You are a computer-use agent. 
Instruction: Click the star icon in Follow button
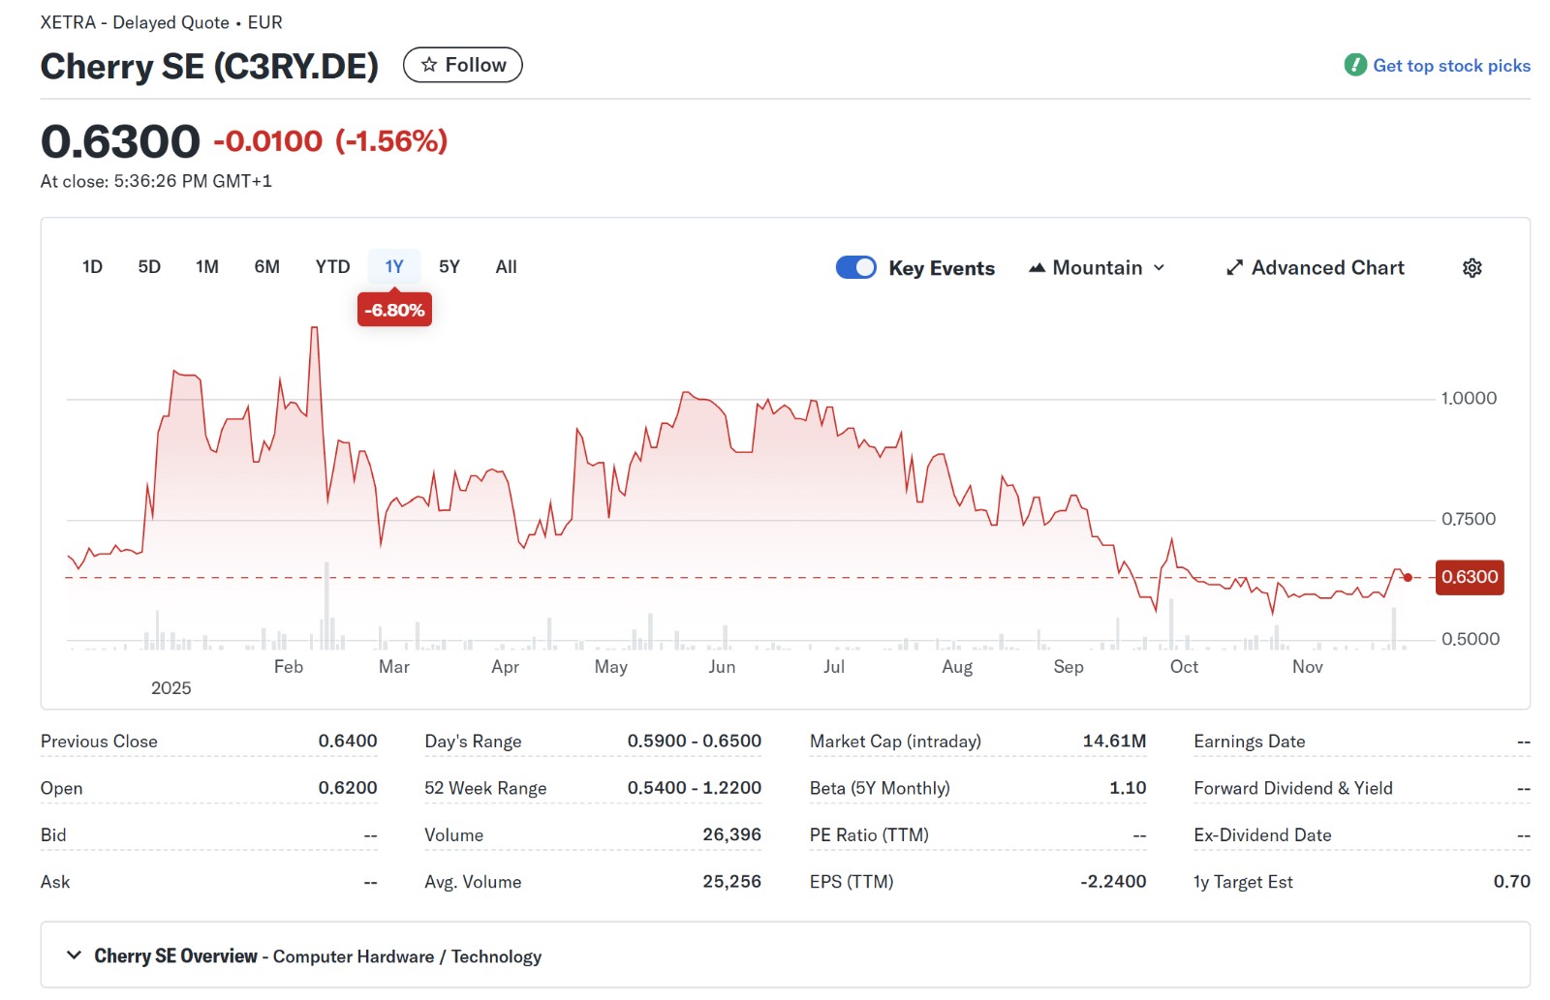(429, 65)
